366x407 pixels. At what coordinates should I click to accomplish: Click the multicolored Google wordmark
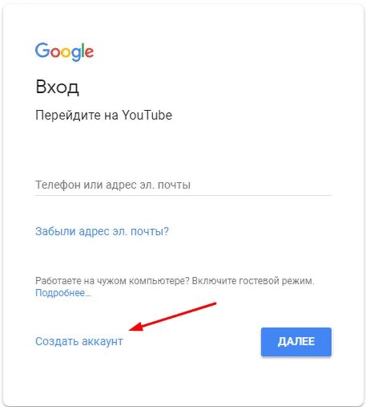(64, 52)
